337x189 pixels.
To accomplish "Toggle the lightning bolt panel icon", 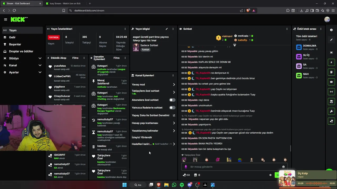I will (331, 62).
